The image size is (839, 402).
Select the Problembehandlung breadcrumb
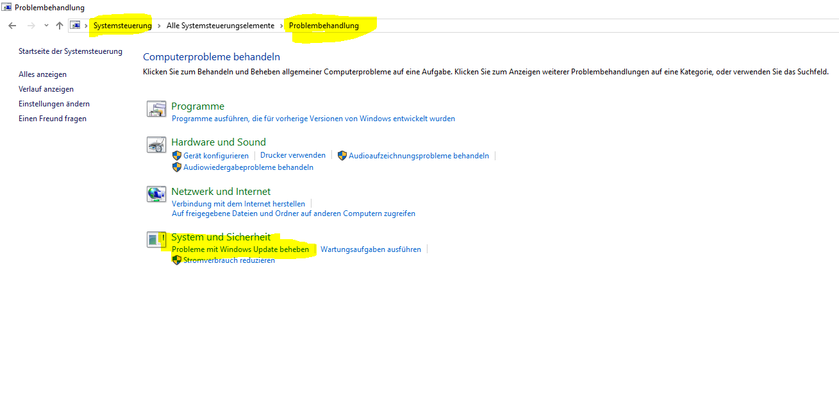(x=324, y=26)
